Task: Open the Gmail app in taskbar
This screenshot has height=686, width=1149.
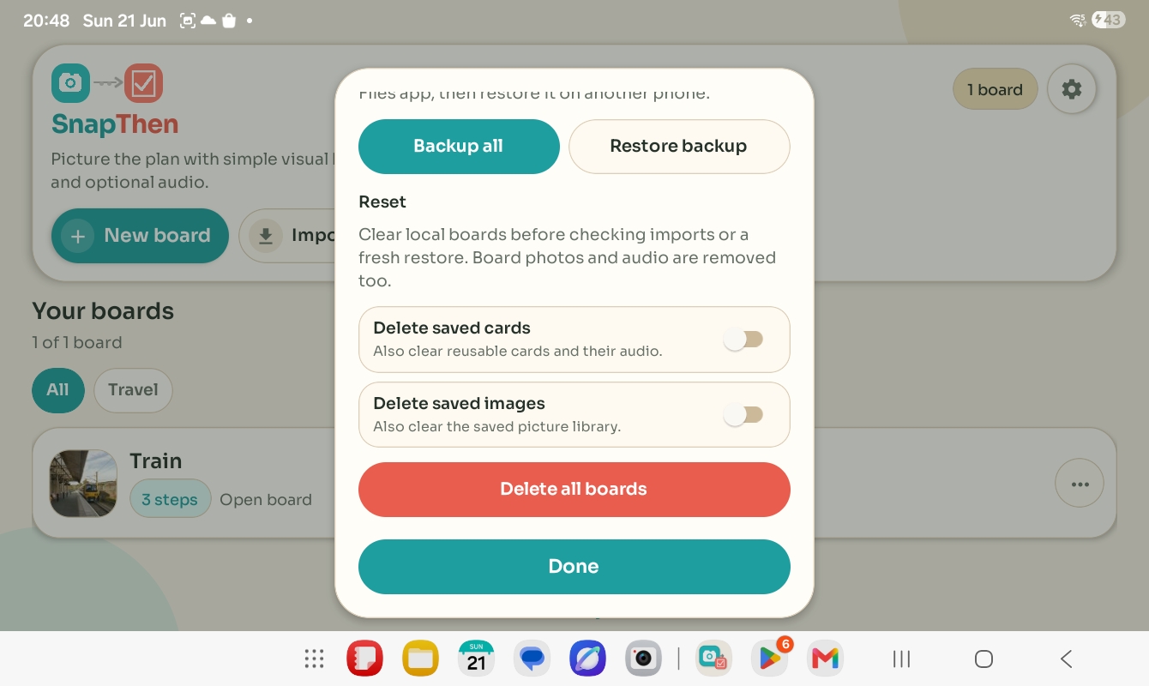Action: click(x=825, y=659)
